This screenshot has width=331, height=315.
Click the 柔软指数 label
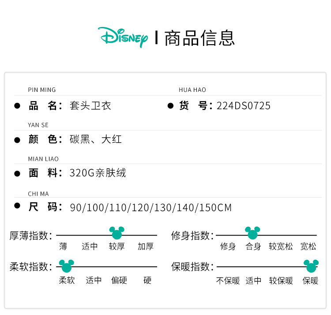pos(31,266)
